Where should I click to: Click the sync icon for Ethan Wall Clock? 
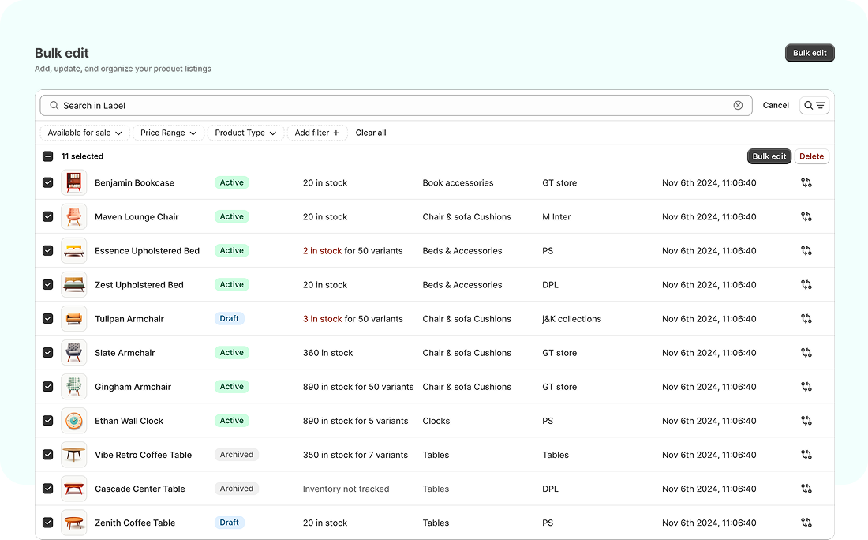(806, 421)
